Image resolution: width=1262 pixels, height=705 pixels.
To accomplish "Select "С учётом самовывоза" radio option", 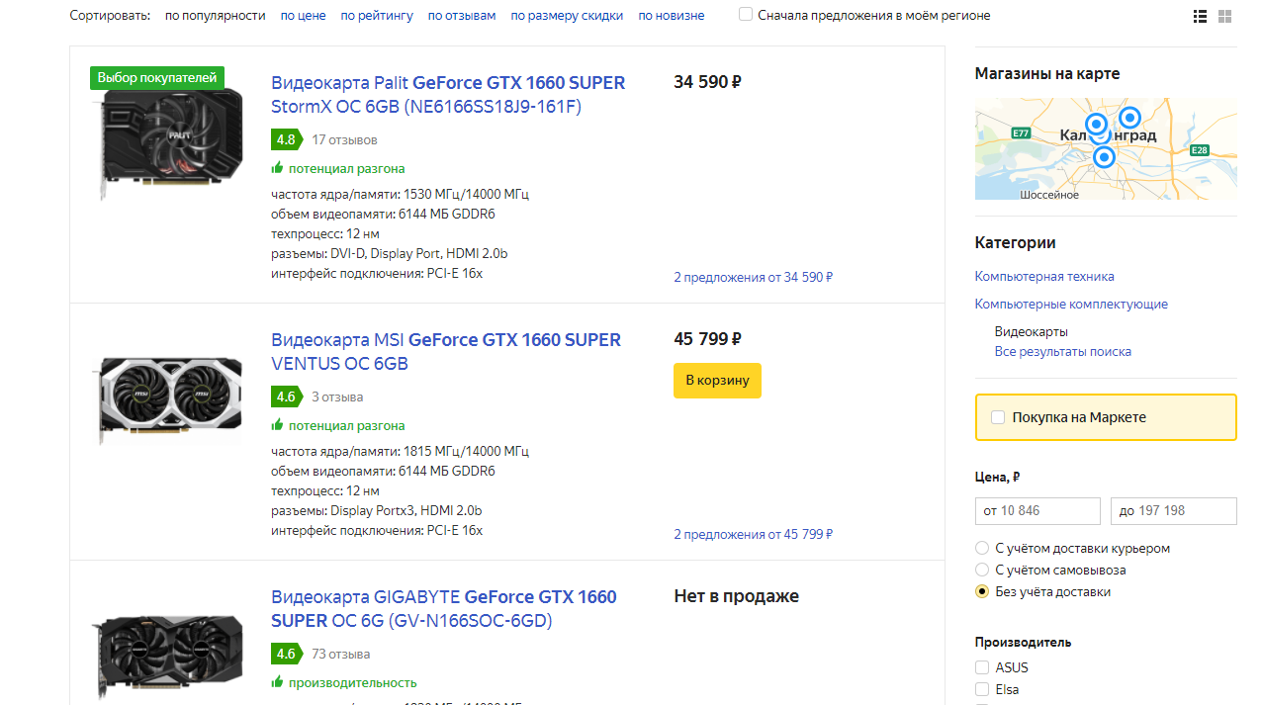I will (982, 570).
